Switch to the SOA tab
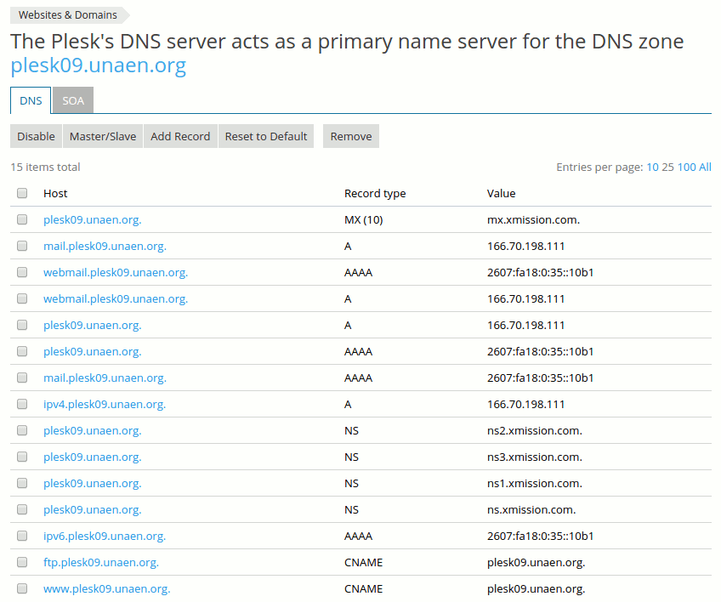This screenshot has height=602, width=721. (x=73, y=100)
